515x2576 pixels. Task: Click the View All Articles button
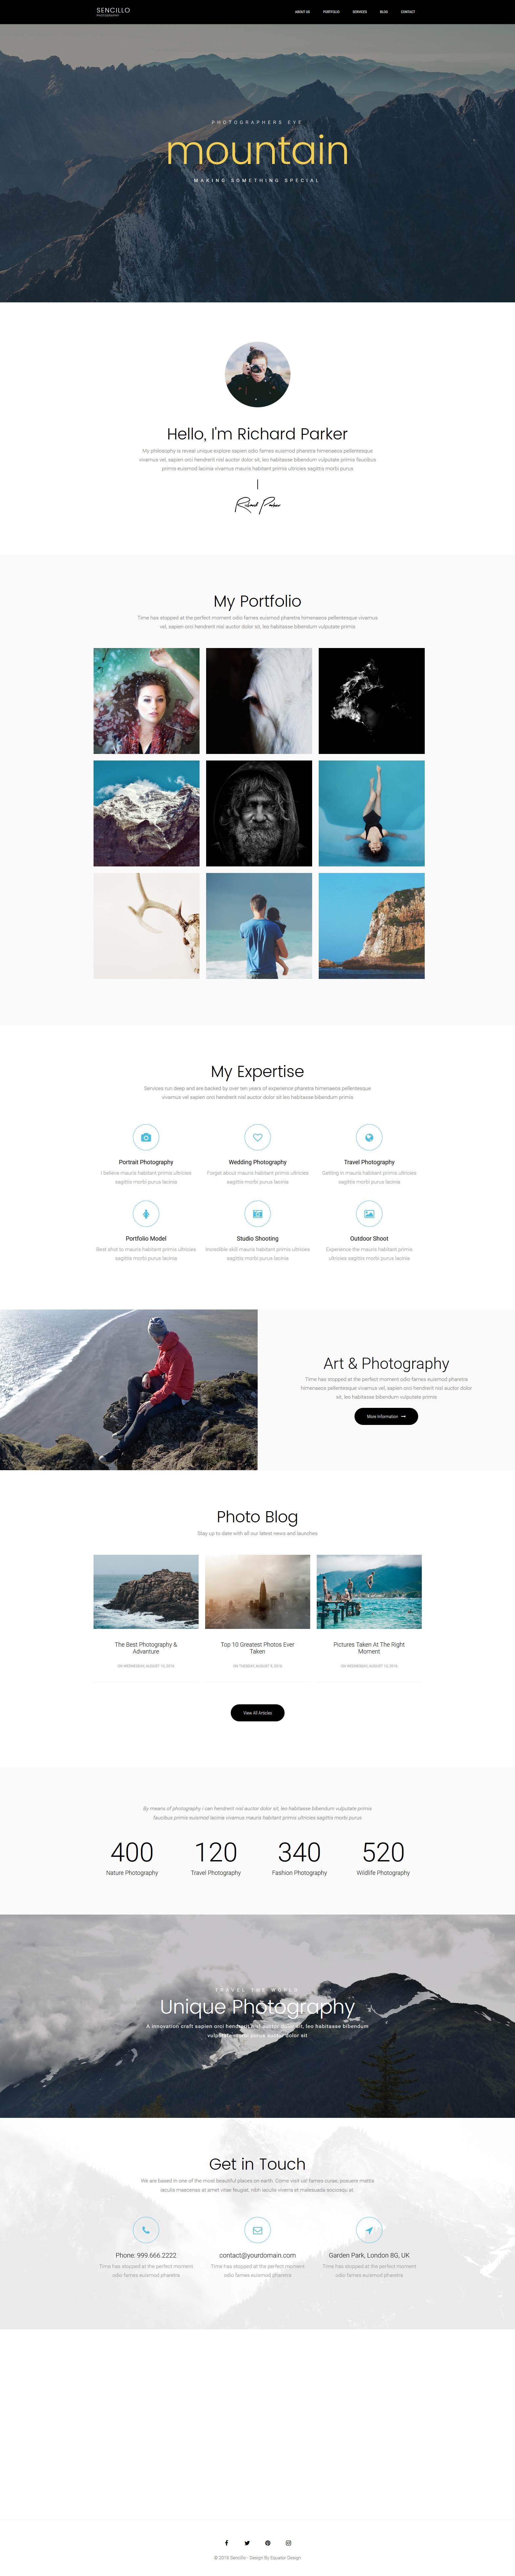point(257,1712)
